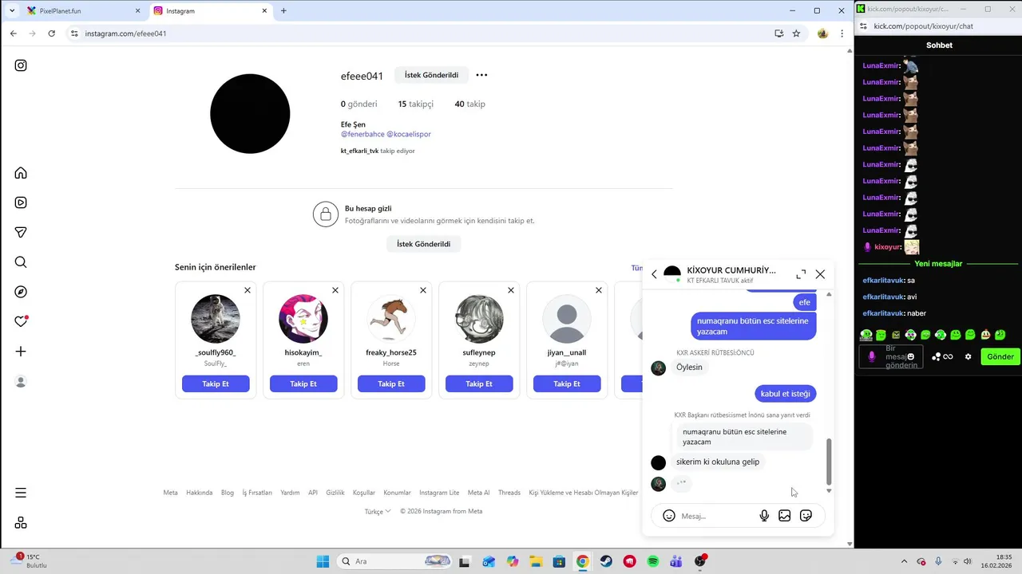Image resolution: width=1022 pixels, height=574 pixels.
Task: Open the three-dots options for efeee041
Action: pyautogui.click(x=481, y=75)
